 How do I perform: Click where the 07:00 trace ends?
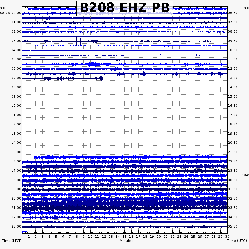[x=102, y=78]
